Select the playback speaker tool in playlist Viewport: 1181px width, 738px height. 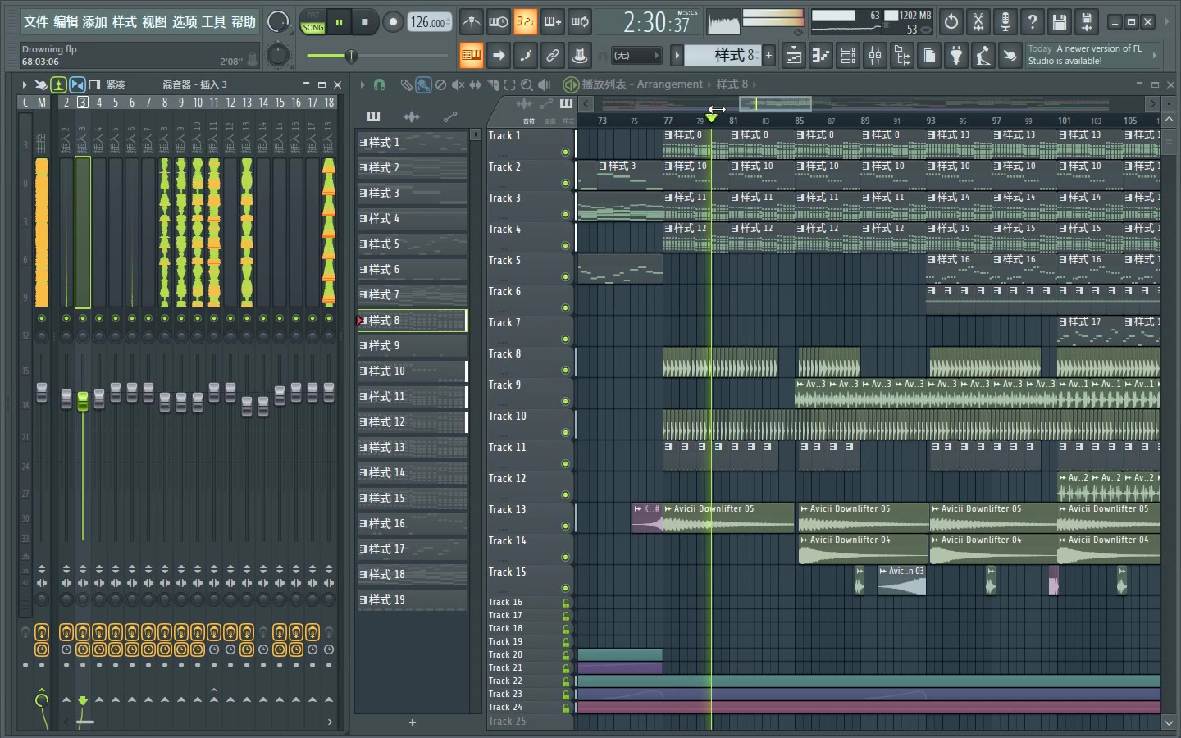(x=544, y=84)
